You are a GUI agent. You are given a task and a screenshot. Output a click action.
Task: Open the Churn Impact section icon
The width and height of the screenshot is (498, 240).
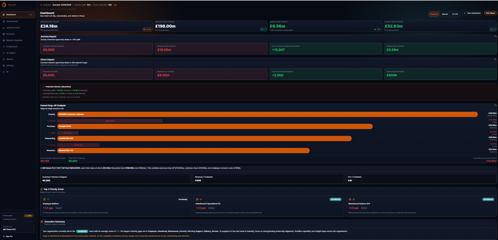(x=495, y=59)
